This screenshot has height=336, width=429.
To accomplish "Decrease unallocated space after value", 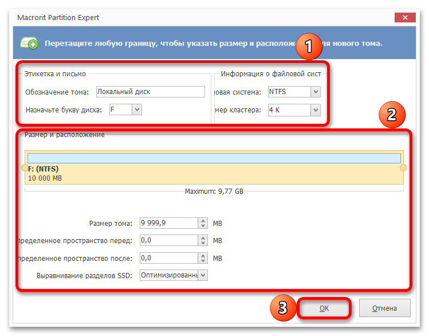I will 203,261.
